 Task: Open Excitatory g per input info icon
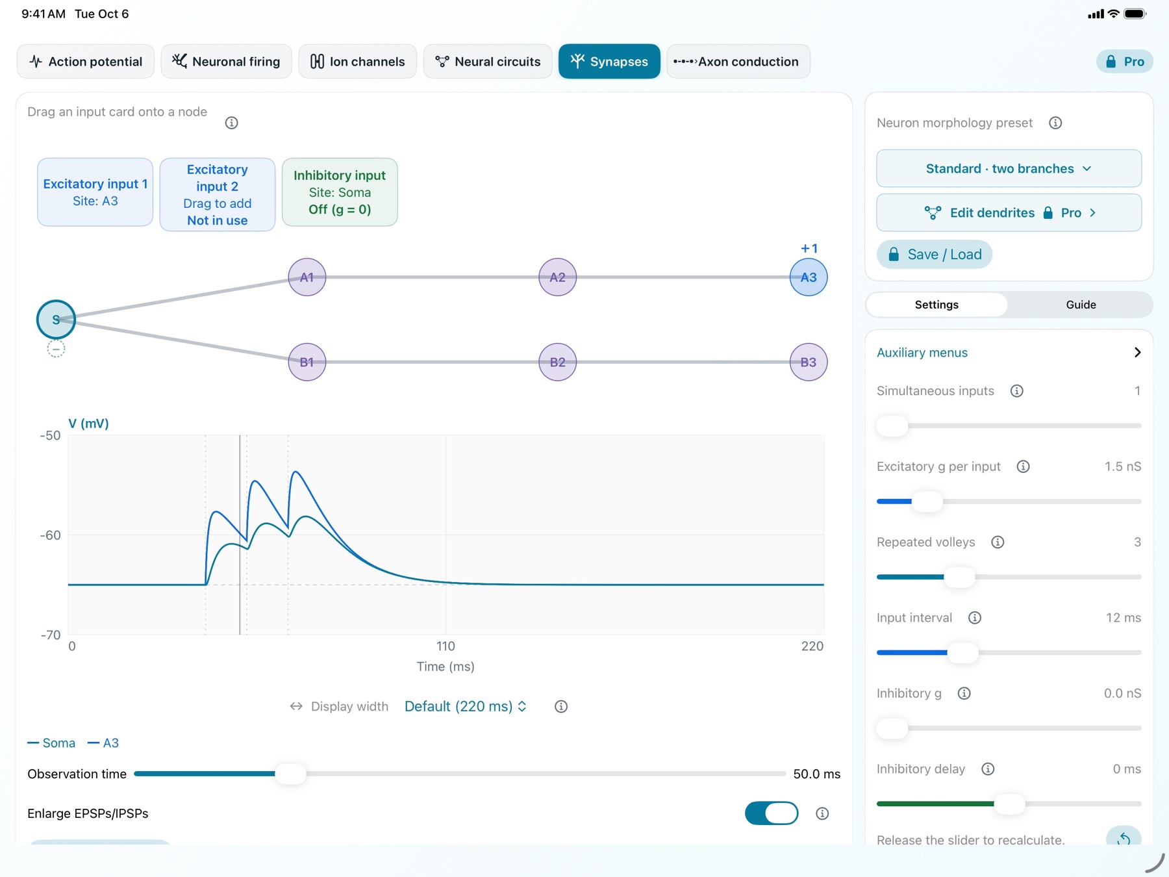[x=1023, y=466]
